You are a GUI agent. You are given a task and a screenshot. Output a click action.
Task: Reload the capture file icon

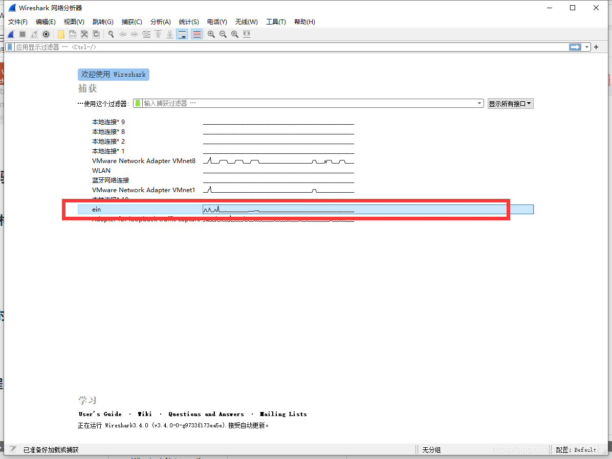[96, 34]
